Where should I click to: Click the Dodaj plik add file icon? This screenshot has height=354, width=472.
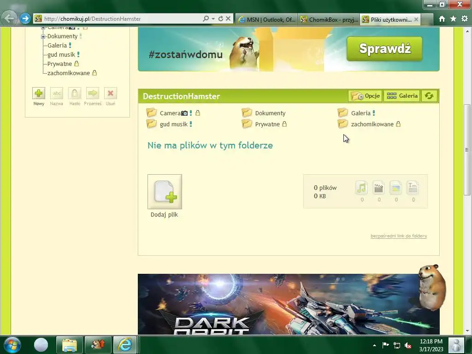pos(165,192)
